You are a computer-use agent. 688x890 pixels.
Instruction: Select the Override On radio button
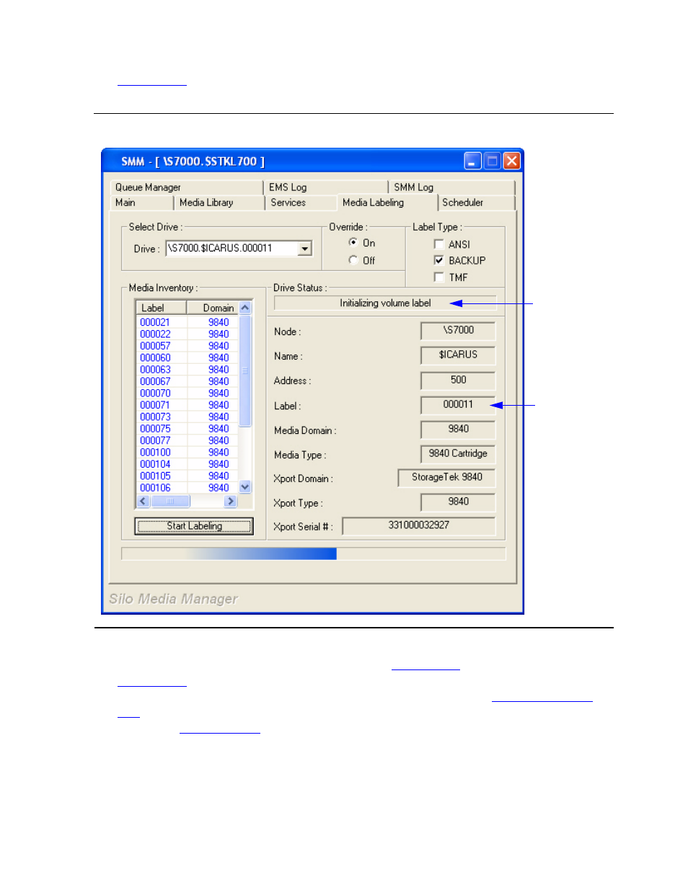pyautogui.click(x=353, y=243)
